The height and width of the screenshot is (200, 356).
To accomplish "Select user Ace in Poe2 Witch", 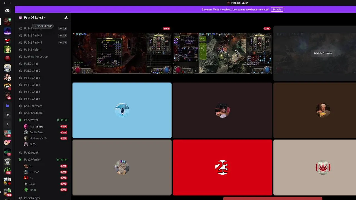I will 46,126.
